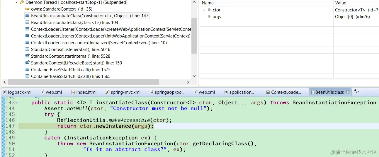Open the ContextLoade... editor tab
The image size is (379, 157).
click(286, 92)
